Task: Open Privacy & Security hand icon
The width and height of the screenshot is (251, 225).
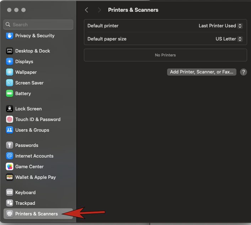Action: pos(10,35)
